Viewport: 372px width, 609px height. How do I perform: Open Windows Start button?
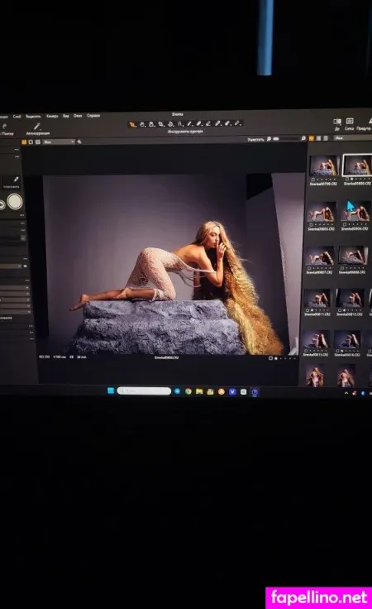111,391
